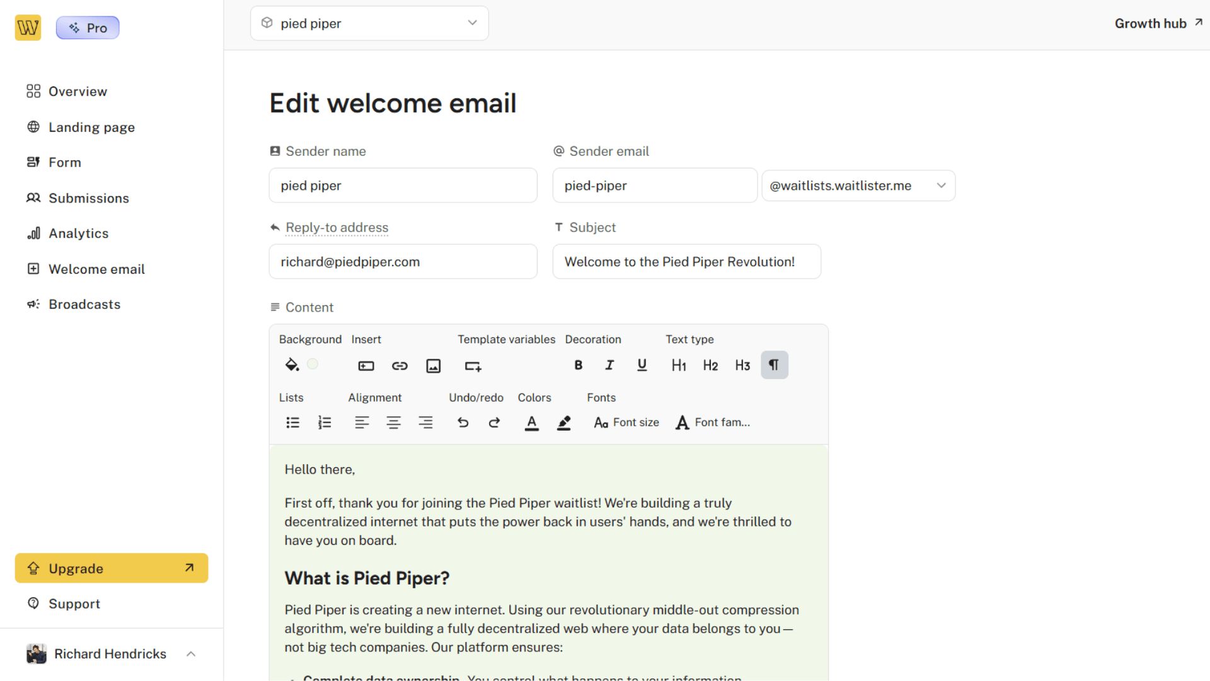Open the pied piper waitlist dropdown

point(369,23)
